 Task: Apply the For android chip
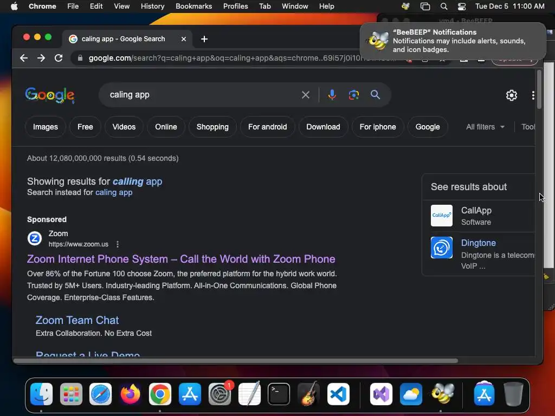point(268,127)
